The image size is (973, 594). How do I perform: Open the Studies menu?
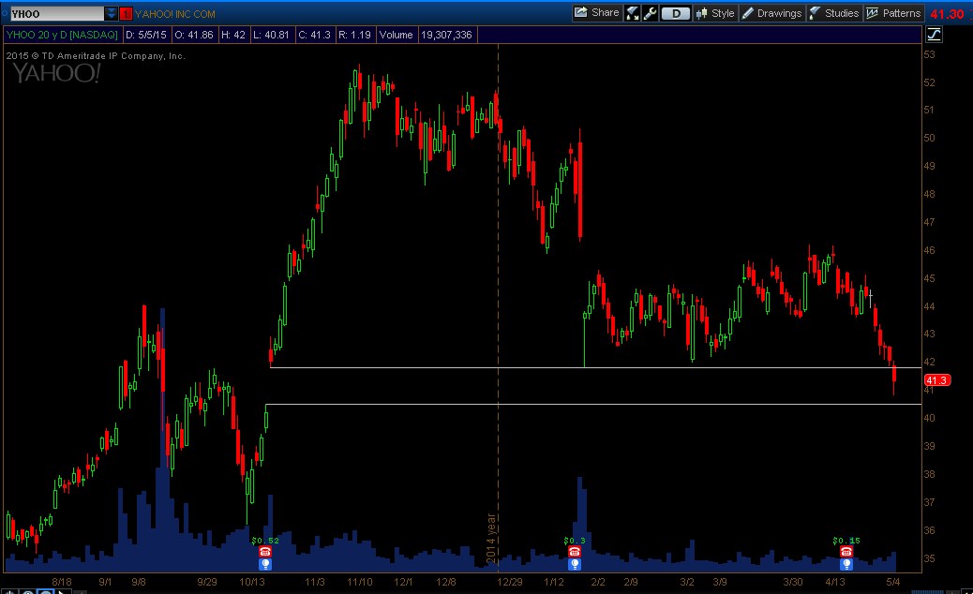pos(834,13)
